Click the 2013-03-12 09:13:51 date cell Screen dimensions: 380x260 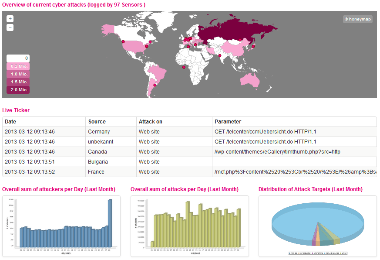[x=44, y=162]
